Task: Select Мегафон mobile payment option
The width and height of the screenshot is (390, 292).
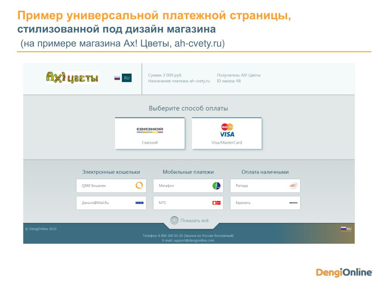Action: coord(188,186)
